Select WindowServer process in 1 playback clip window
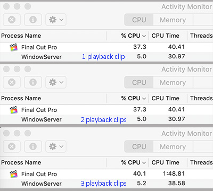Image resolution: width=213 pixels, height=191 pixels. tap(42, 57)
